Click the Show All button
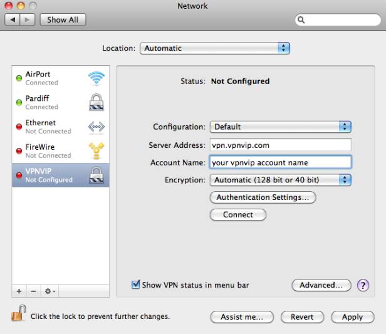 pyautogui.click(x=63, y=19)
